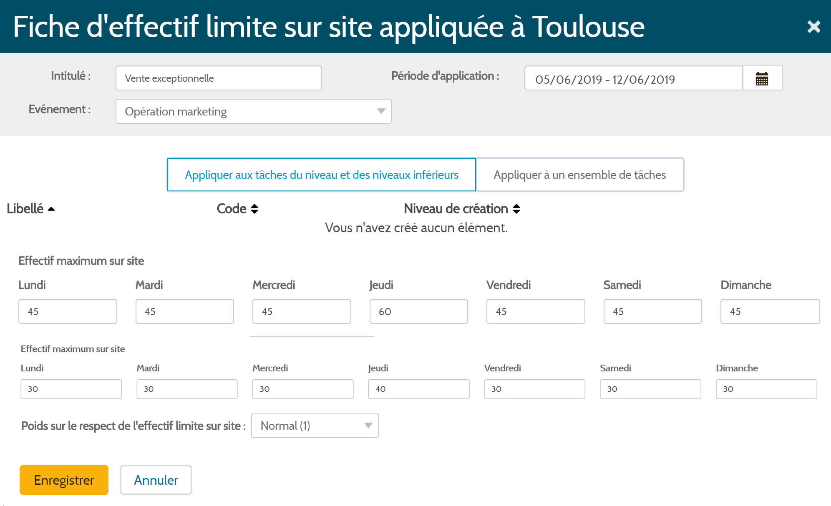
Task: Edit the first Lundi field showing 45
Action: (x=68, y=311)
